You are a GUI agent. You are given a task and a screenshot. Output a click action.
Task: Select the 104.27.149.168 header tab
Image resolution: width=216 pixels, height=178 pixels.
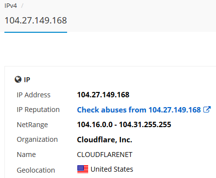[x=36, y=21]
